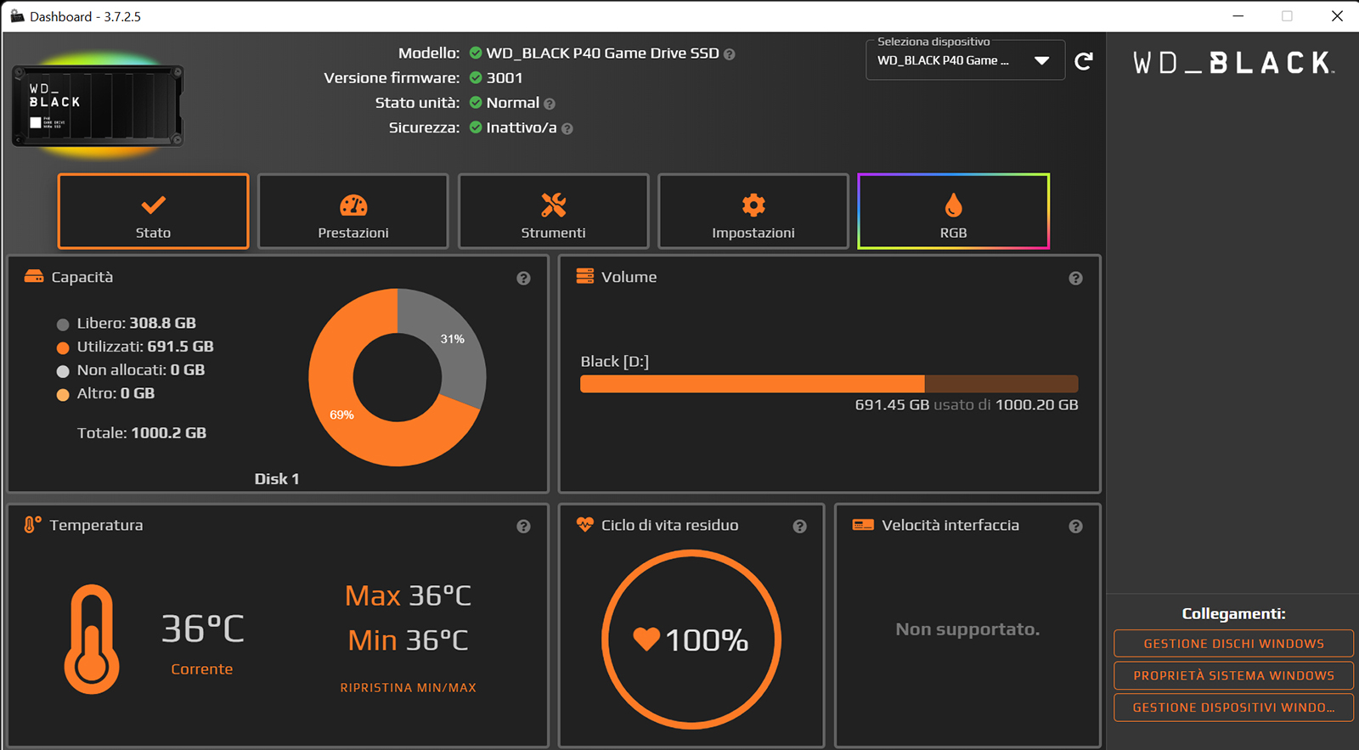Click the Temperatura thermometer header icon
1359x750 pixels.
tap(32, 525)
